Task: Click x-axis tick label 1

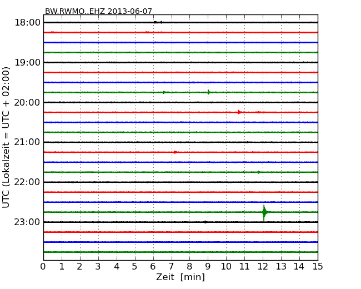Action: pos(62,267)
